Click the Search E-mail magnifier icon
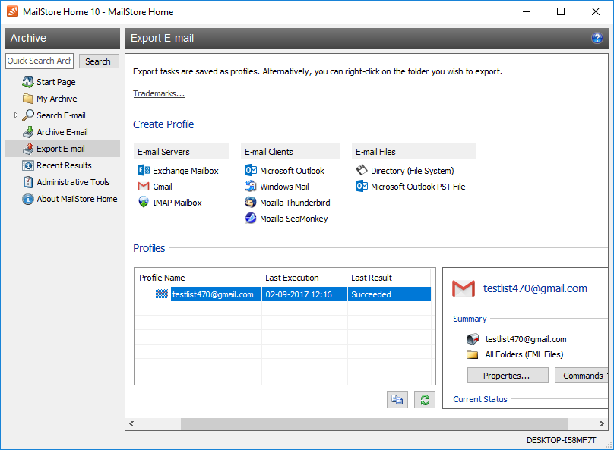The height and width of the screenshot is (450, 614). click(28, 115)
